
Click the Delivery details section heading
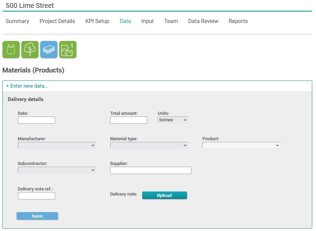point(25,99)
